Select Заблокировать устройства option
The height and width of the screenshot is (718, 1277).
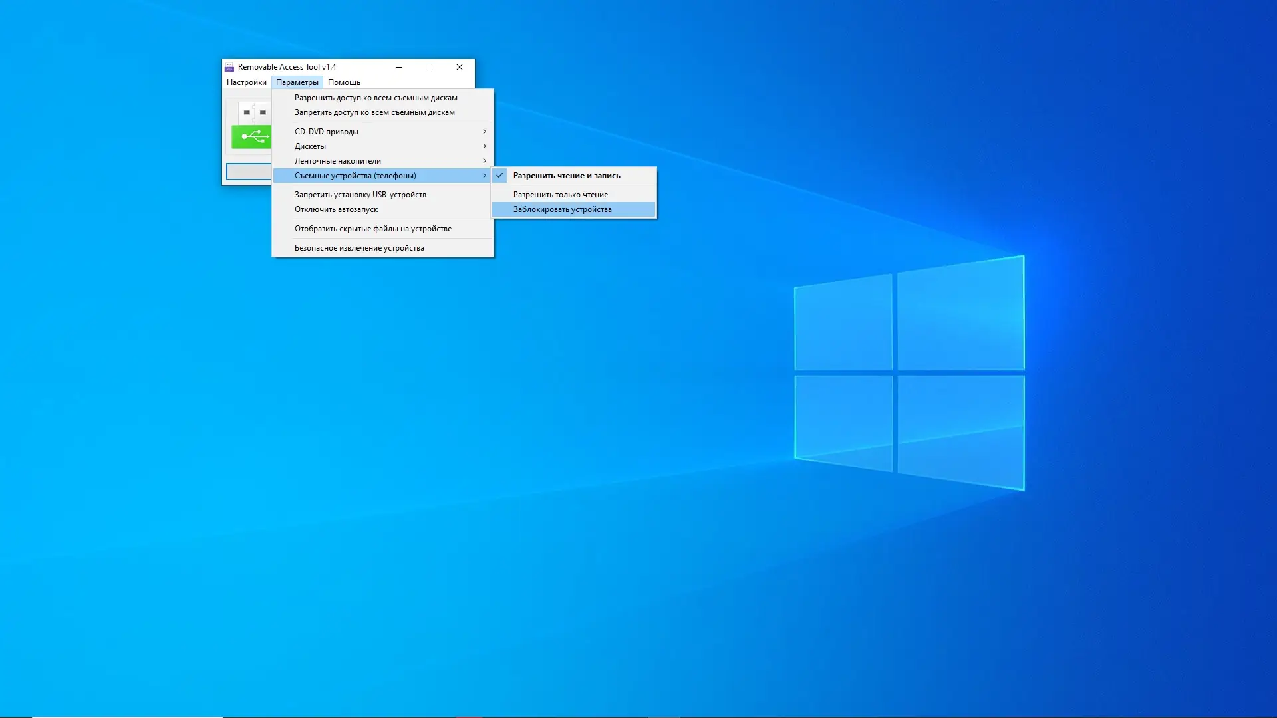pyautogui.click(x=562, y=209)
